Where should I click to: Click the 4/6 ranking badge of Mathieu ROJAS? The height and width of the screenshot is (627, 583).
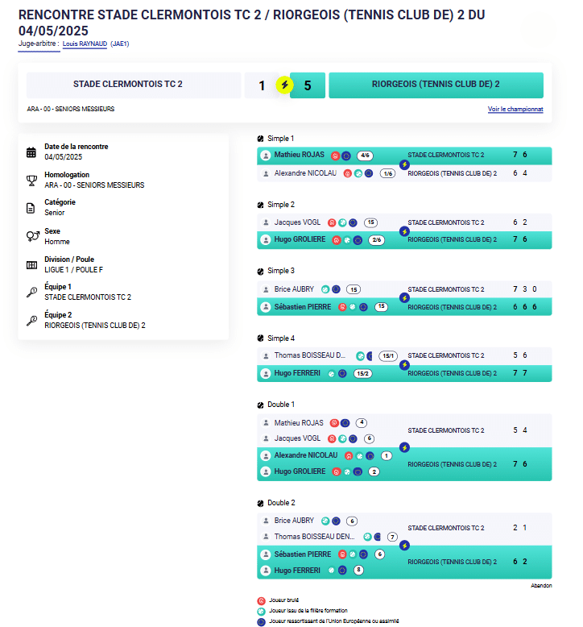tap(365, 156)
